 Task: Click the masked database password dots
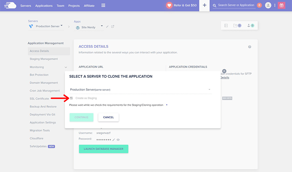104,140
